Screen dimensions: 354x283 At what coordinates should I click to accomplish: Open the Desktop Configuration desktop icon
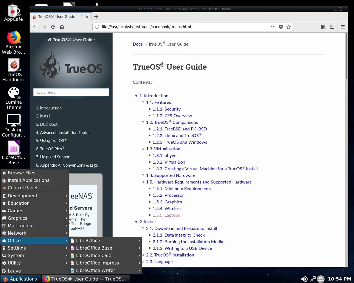(14, 125)
